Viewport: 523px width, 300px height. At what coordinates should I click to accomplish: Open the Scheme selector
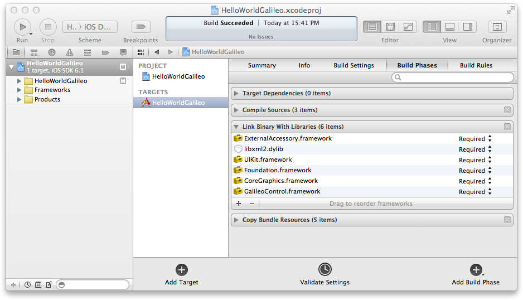click(x=90, y=27)
